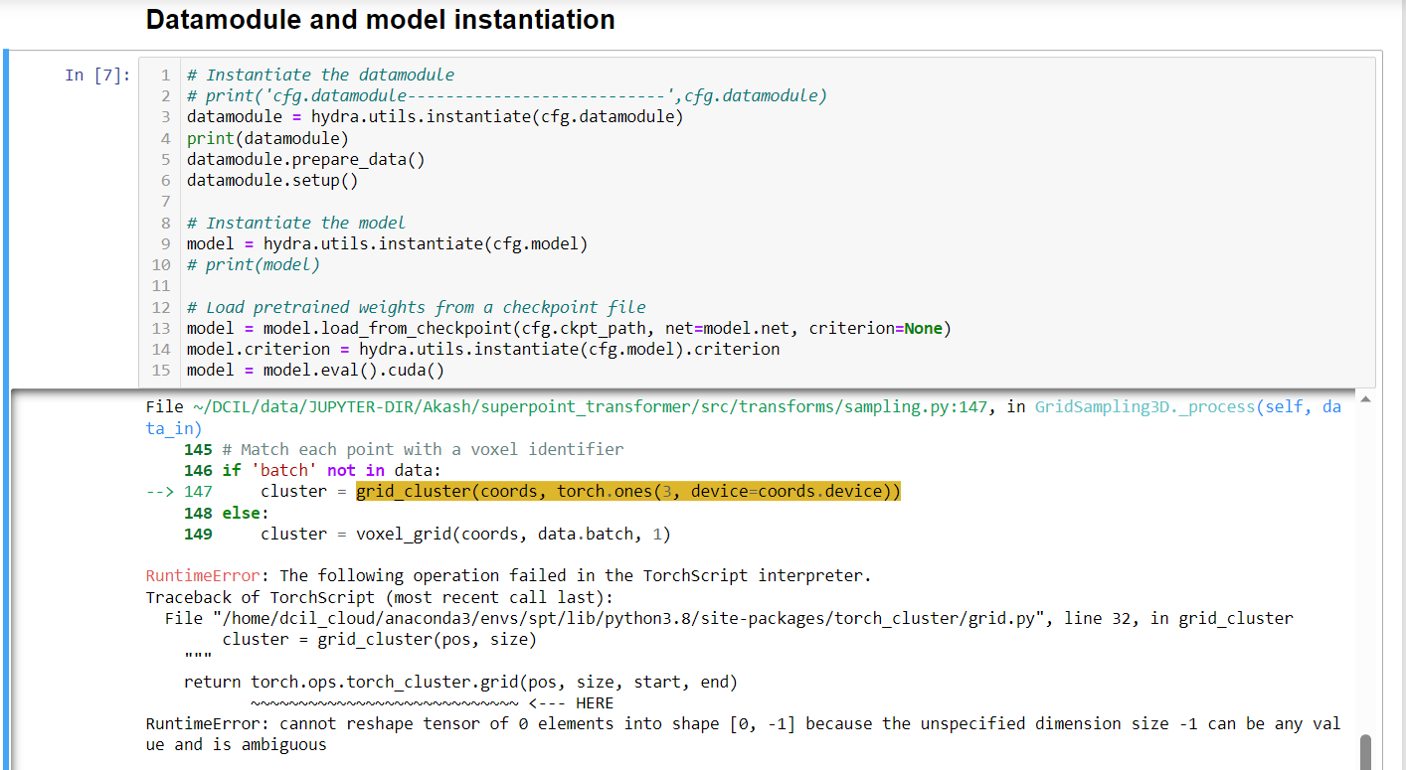Click the datamodule.setup() call on line 6
Viewport: 1406px width, 770px height.
click(276, 180)
